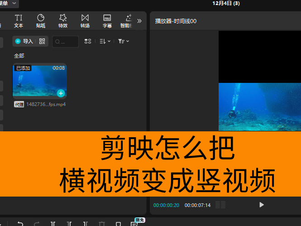Open the media filter dropdown
Screen dimensions: 301x226
(x=123, y=41)
